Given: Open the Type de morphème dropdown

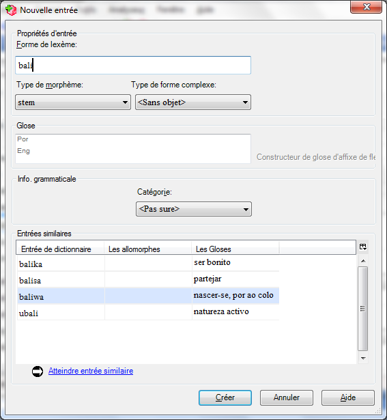Looking at the screenshot, I should coord(73,102).
